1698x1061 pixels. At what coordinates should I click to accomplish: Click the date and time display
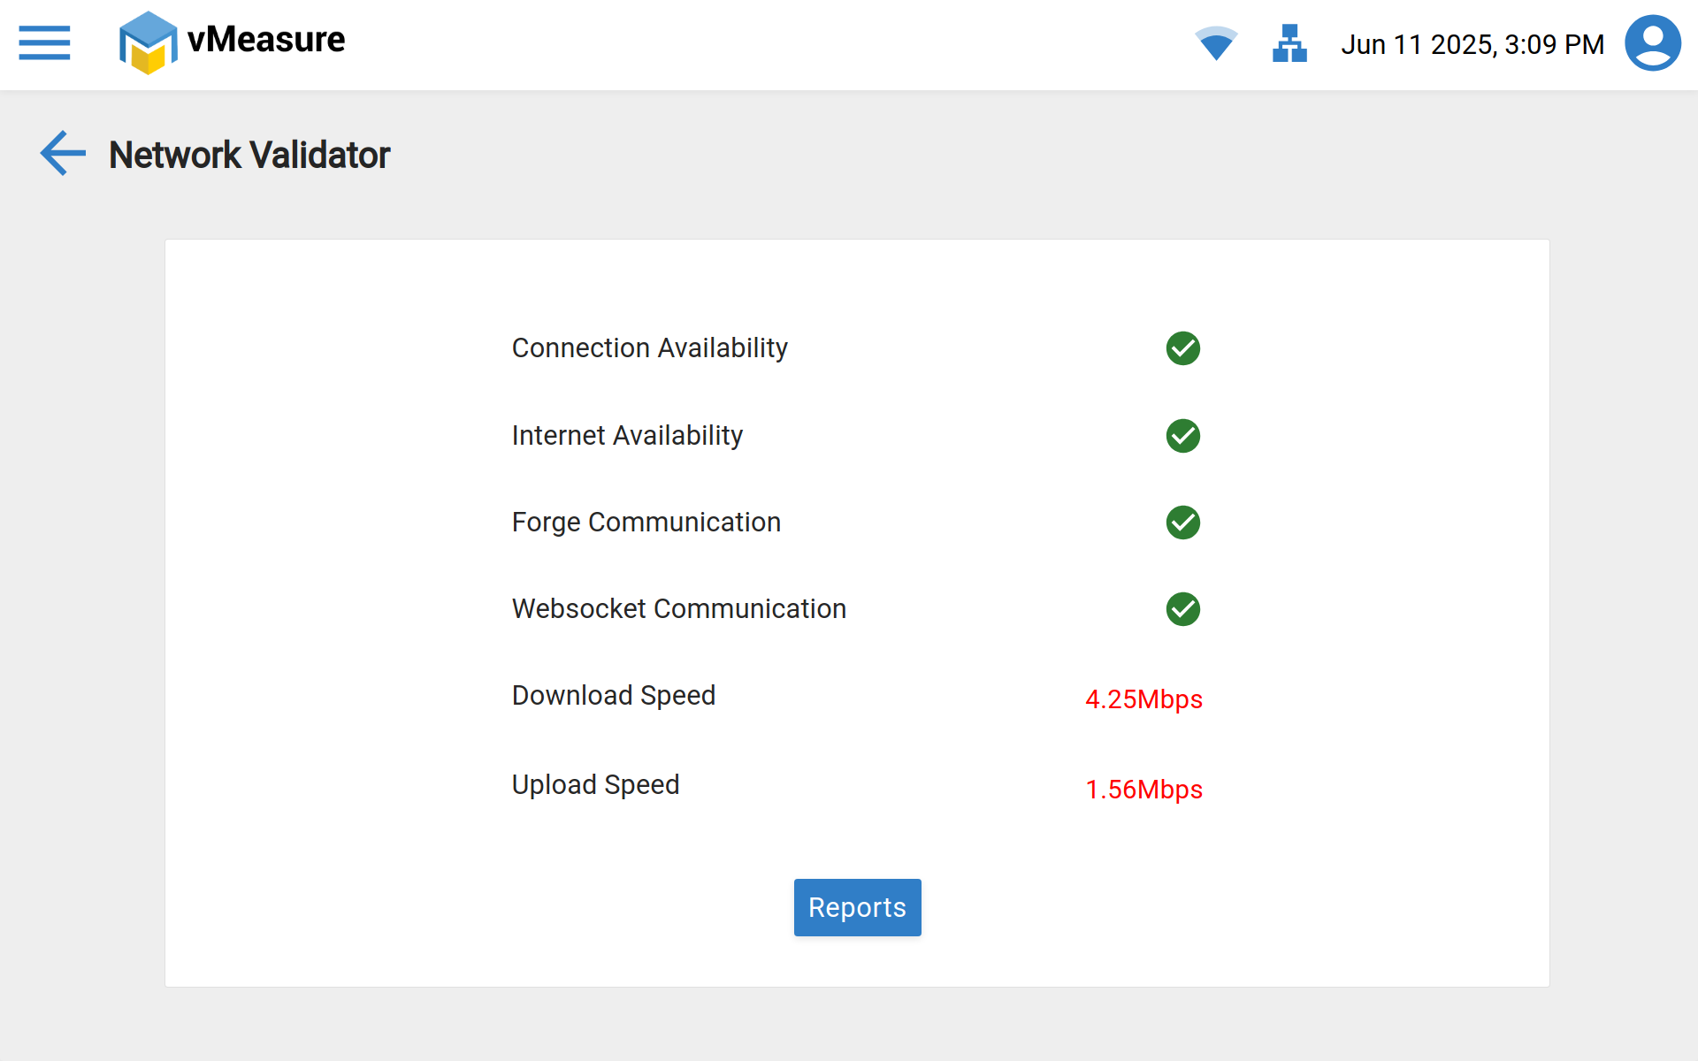click(x=1472, y=44)
